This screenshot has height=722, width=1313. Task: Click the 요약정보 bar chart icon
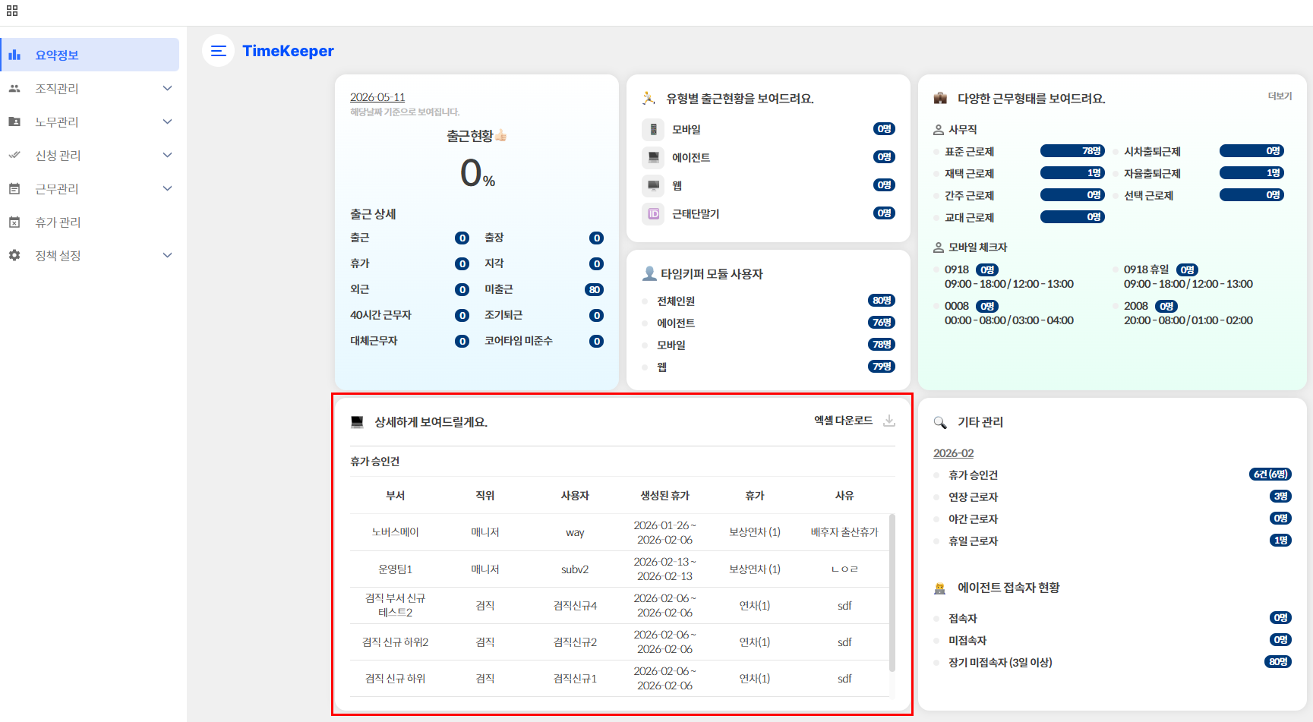click(x=14, y=55)
